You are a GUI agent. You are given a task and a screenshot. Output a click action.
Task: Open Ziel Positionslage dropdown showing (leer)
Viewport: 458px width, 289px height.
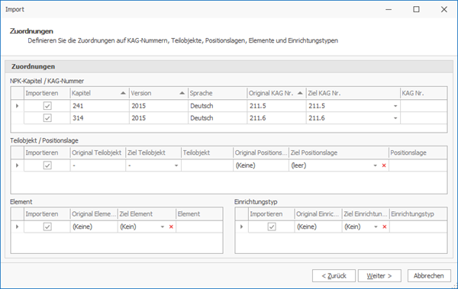375,165
